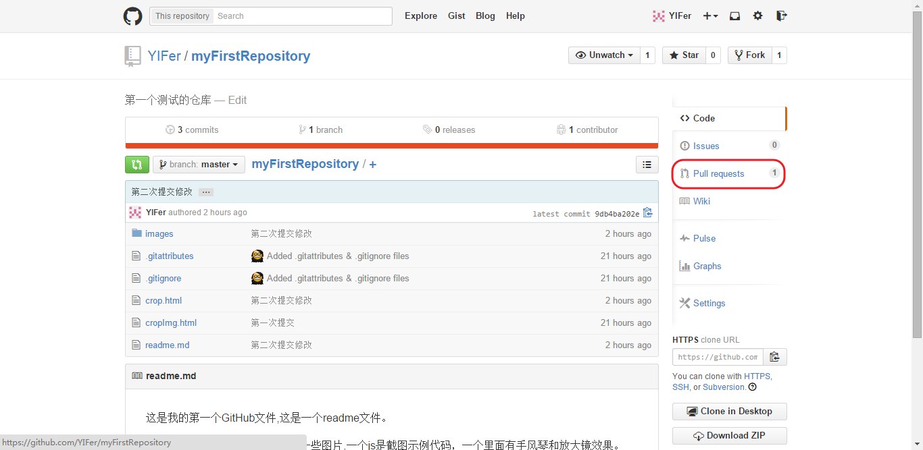The height and width of the screenshot is (450, 923).
Task: Open the cropImg.html file
Action: click(x=171, y=322)
